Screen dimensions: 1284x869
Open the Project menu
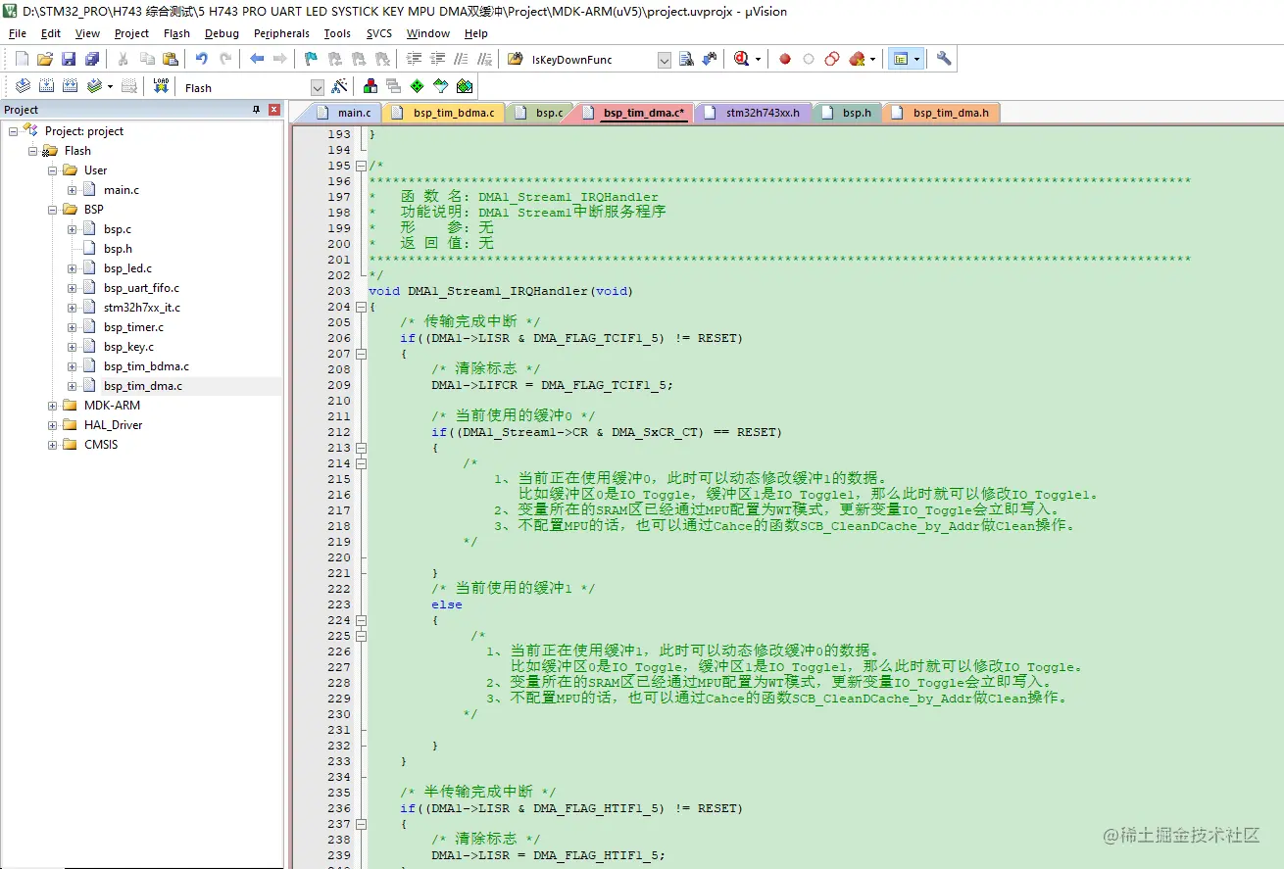click(x=131, y=33)
